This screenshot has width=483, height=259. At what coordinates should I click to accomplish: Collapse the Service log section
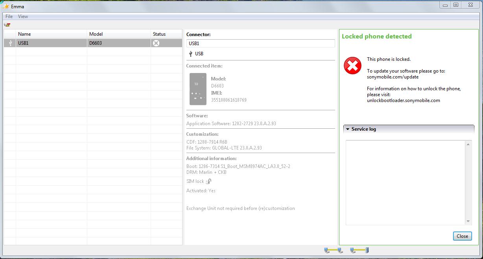tap(348, 129)
